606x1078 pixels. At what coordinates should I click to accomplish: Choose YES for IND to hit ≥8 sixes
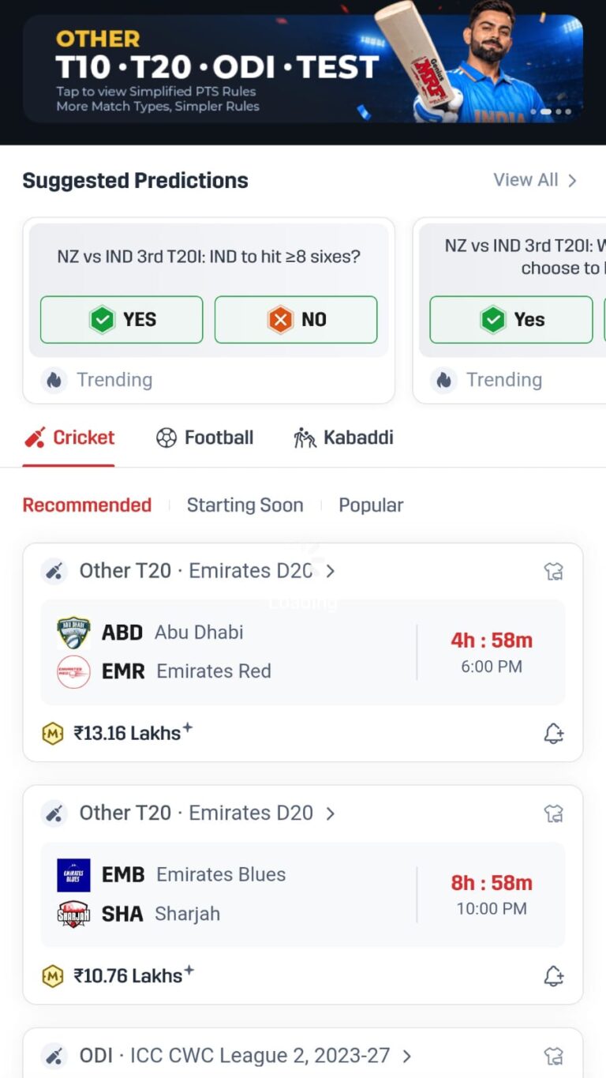click(122, 320)
